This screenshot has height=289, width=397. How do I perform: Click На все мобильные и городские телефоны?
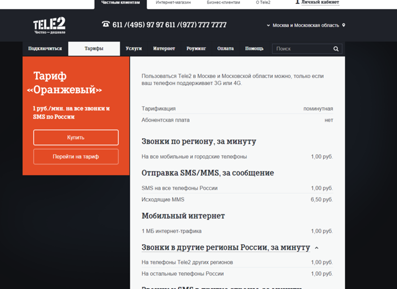click(194, 157)
